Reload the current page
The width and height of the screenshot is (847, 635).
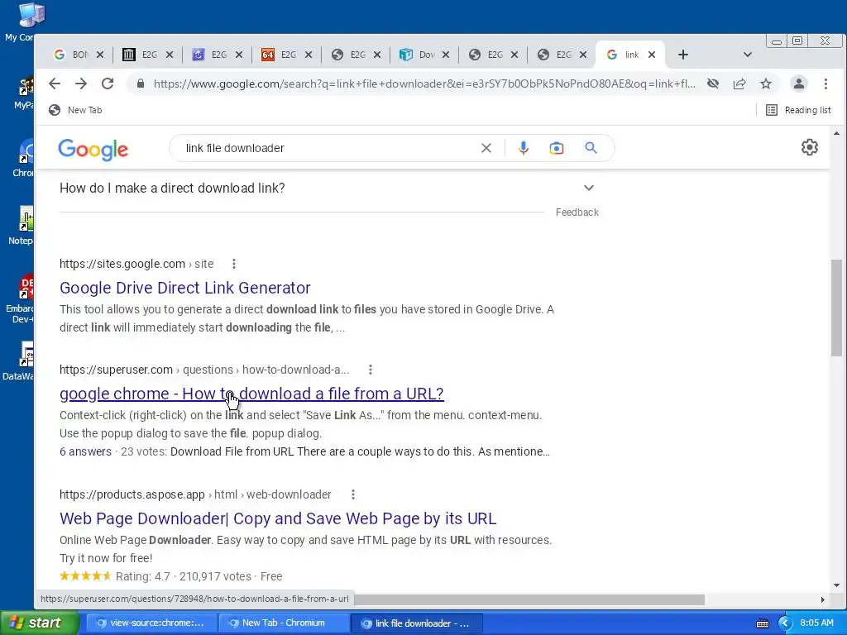pos(108,84)
